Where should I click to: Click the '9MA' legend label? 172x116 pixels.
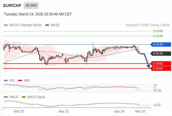[27, 81]
